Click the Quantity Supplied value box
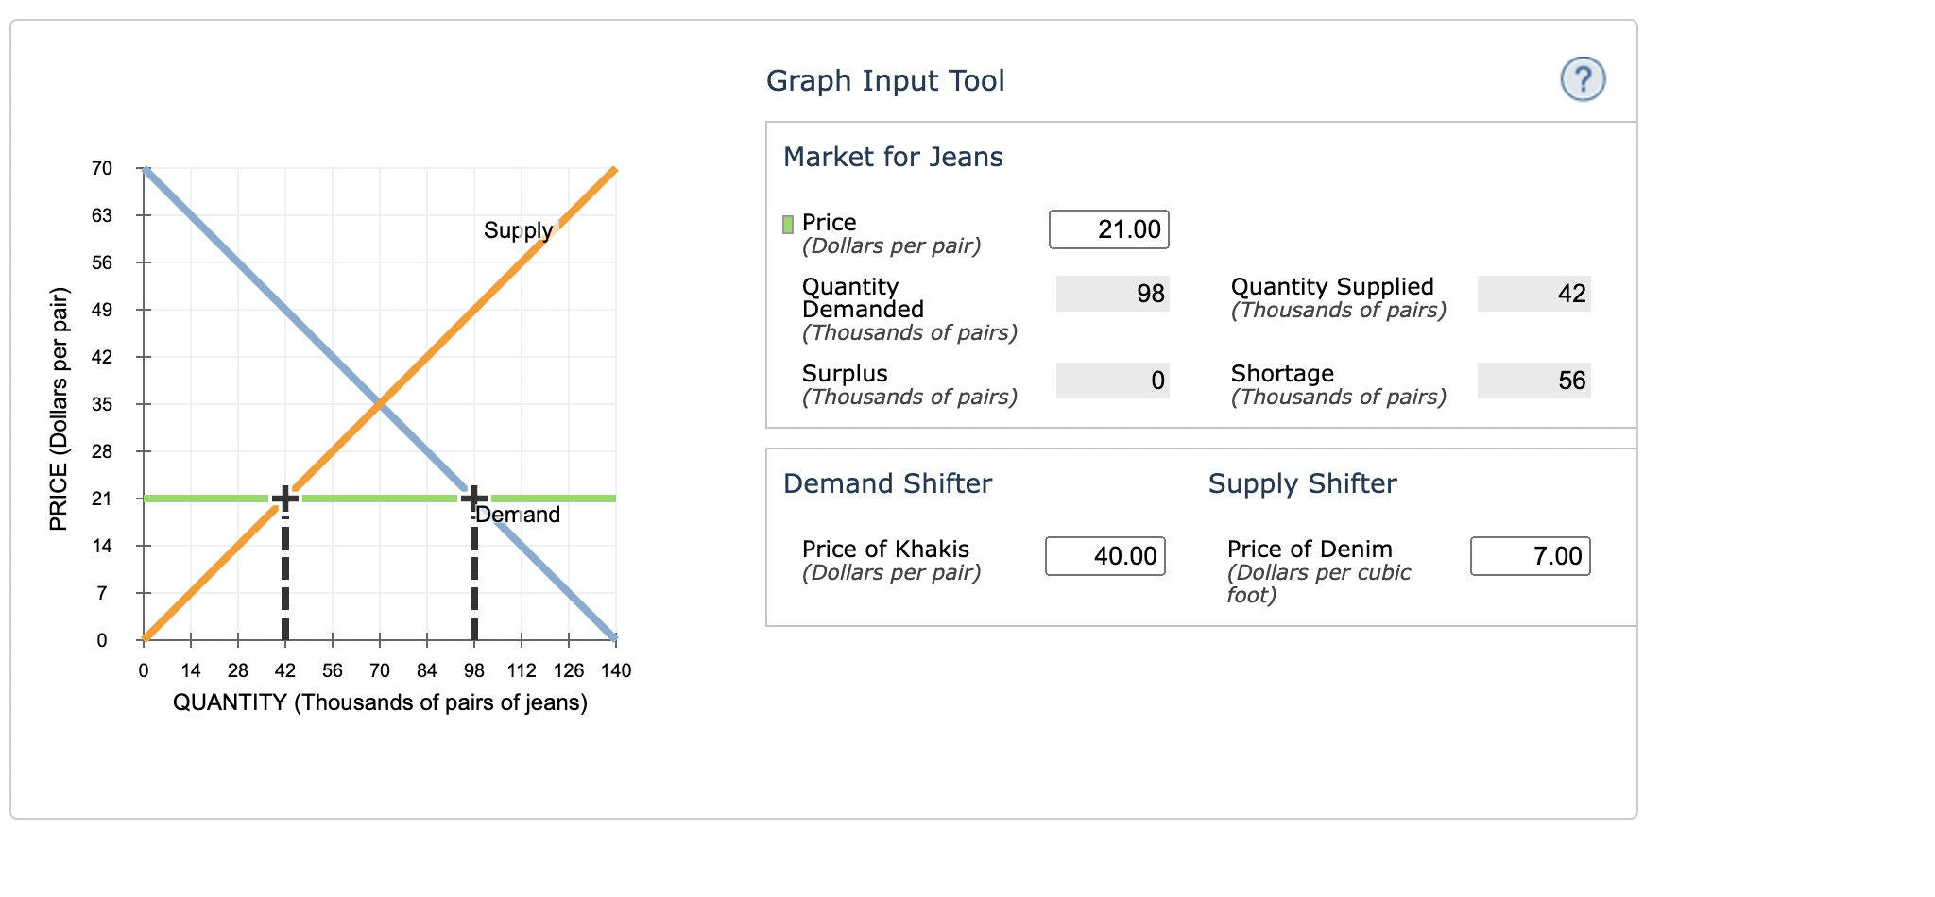The height and width of the screenshot is (897, 1935). pyautogui.click(x=1533, y=294)
